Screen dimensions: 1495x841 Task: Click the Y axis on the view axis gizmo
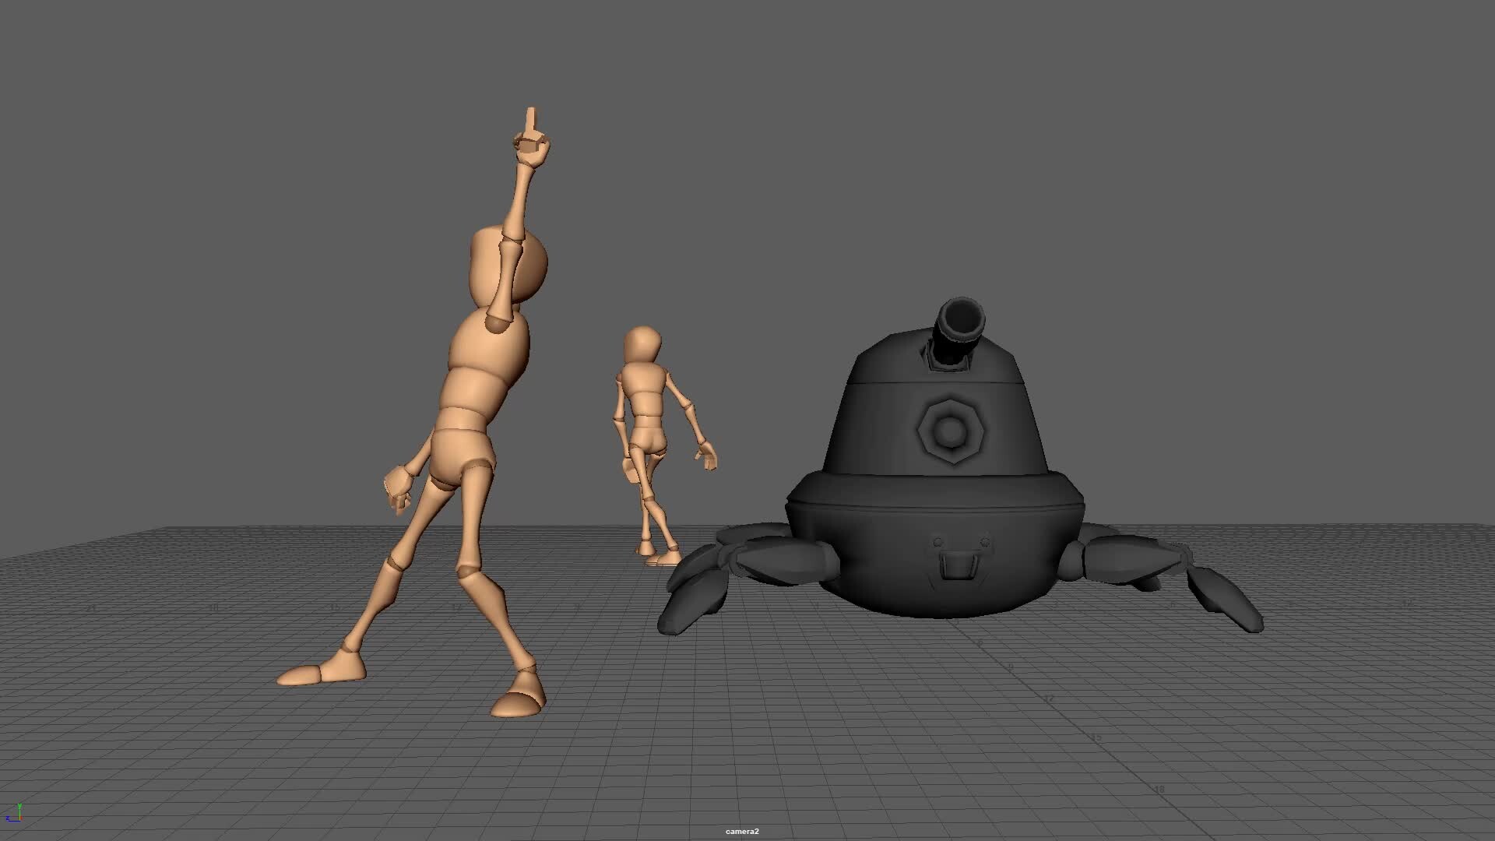pyautogui.click(x=19, y=807)
